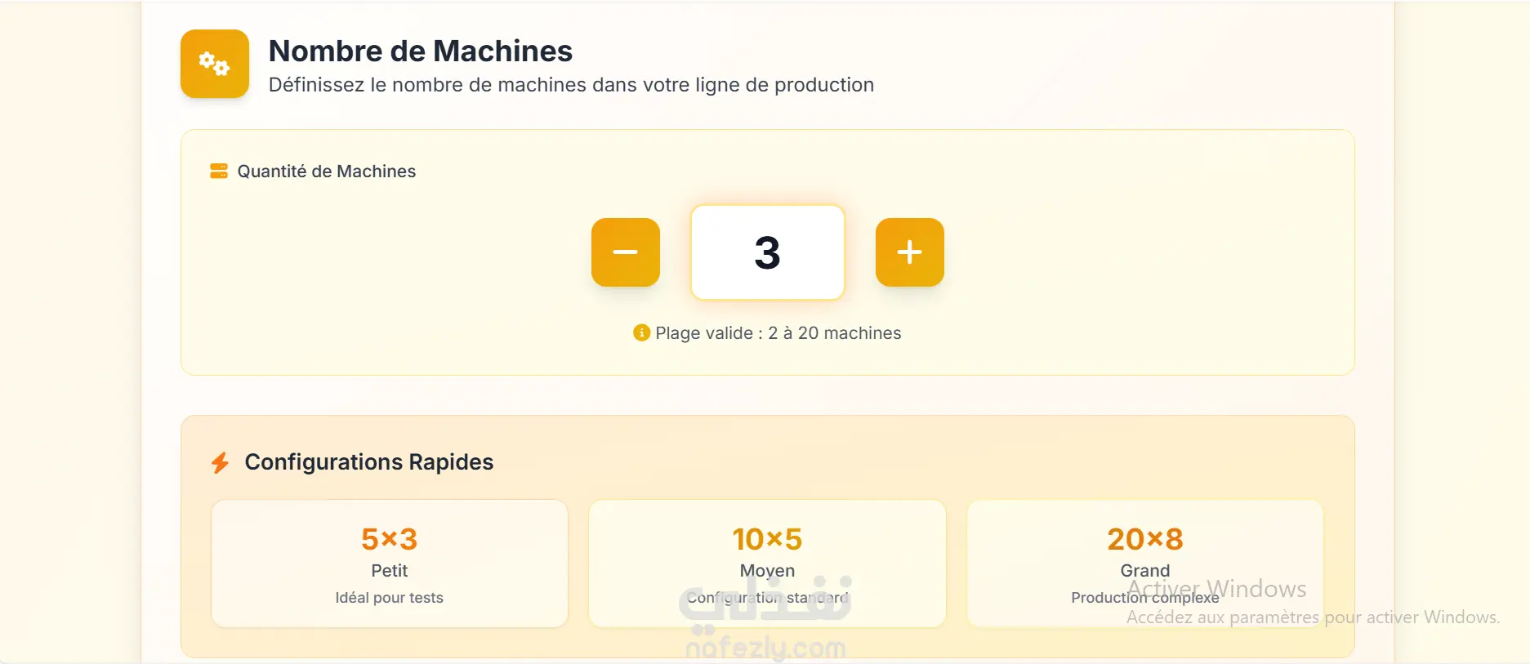The image size is (1530, 664).
Task: Click the lightning bolt icon
Action: (x=220, y=463)
